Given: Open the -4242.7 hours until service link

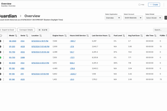Looking at the screenshot, I should (73, 74).
